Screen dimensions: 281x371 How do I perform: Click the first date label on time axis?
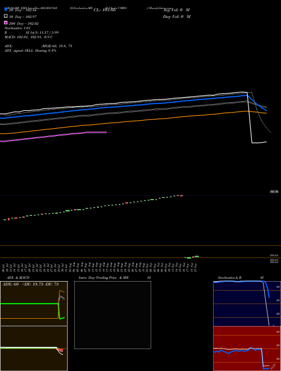3,268
